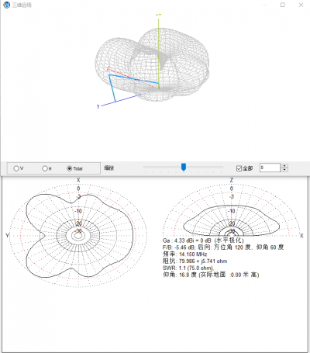310x353 pixels.
Task: Click the globe app icon in the title bar
Action: pyautogui.click(x=6, y=5)
